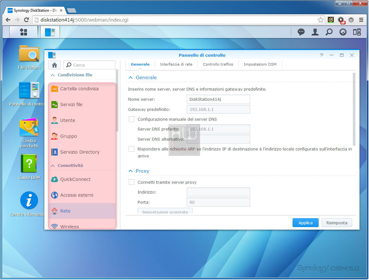Click the proxy Indirizzo field
The image size is (369, 280).
pos(218,192)
